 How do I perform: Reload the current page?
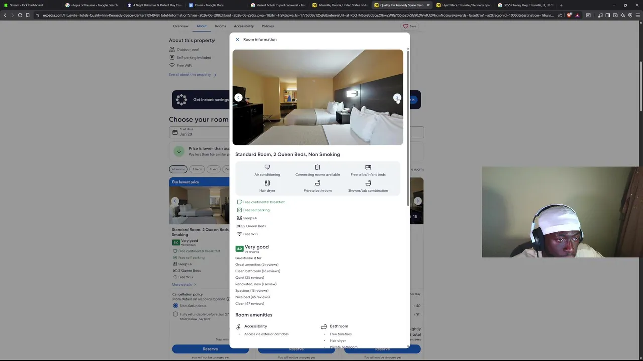(x=20, y=15)
